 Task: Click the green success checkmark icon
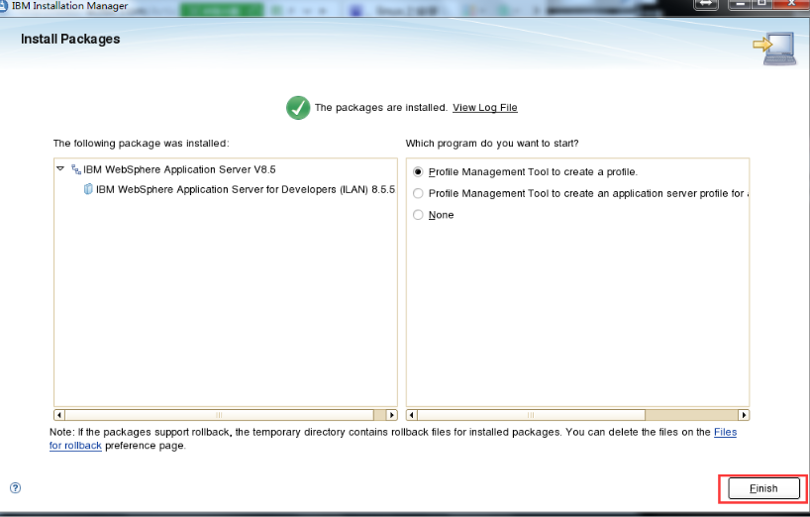[x=298, y=107]
